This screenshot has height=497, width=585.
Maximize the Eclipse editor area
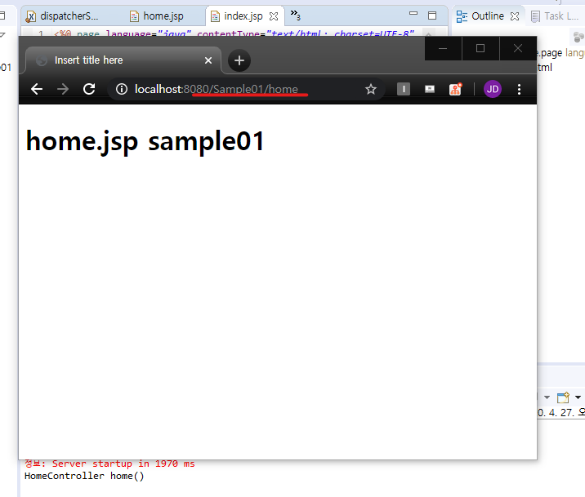(x=432, y=16)
